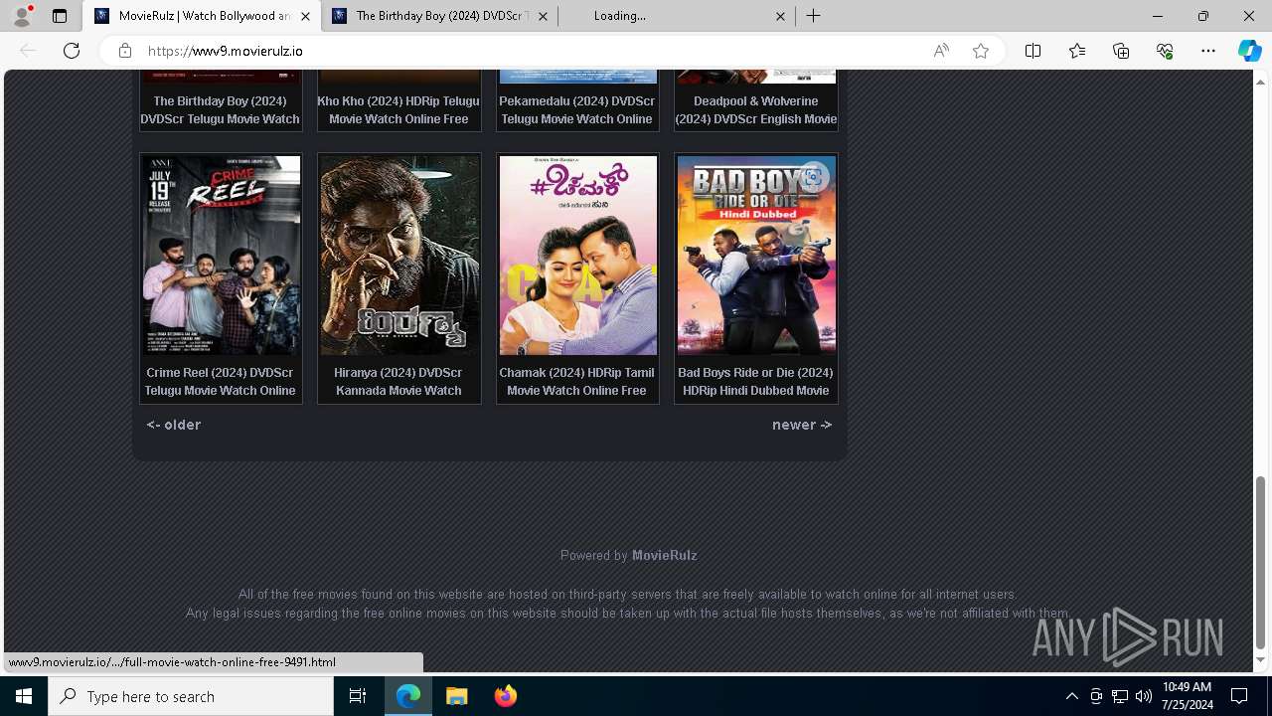Open Firefox taskbar icon
The width and height of the screenshot is (1272, 716).
tap(505, 696)
